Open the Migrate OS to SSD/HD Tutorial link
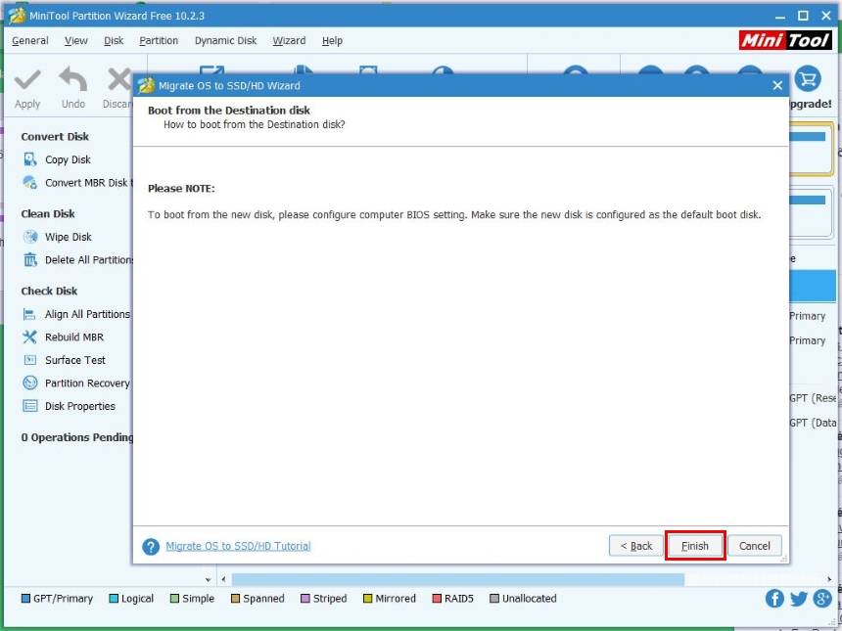 click(x=238, y=546)
